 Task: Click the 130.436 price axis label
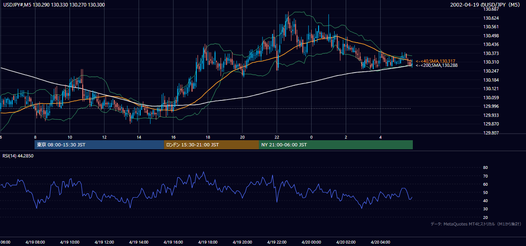pos(491,45)
